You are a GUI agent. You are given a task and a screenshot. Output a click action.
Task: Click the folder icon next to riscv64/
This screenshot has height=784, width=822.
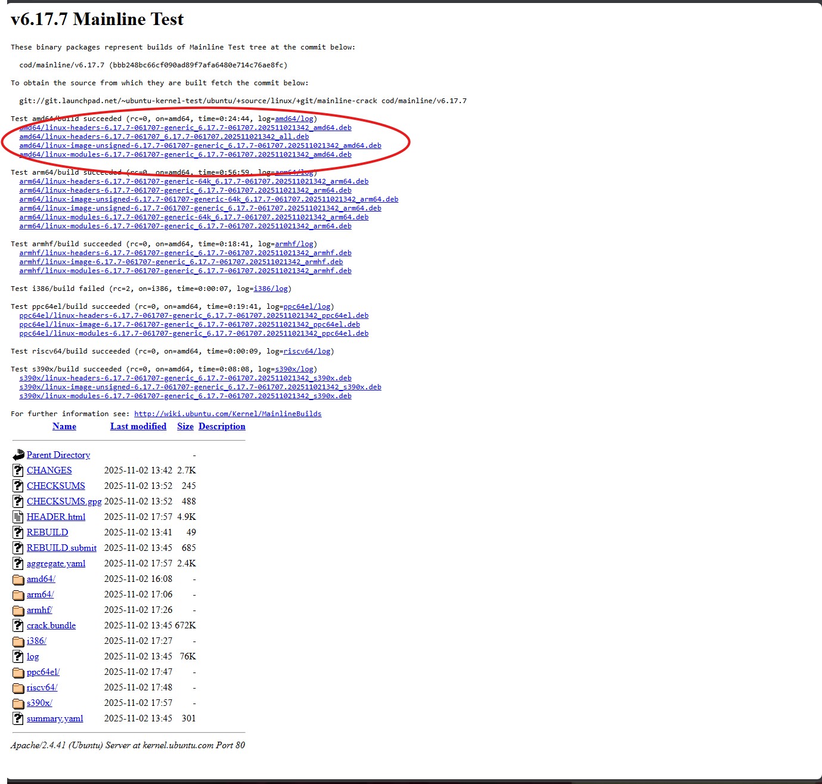click(x=18, y=687)
